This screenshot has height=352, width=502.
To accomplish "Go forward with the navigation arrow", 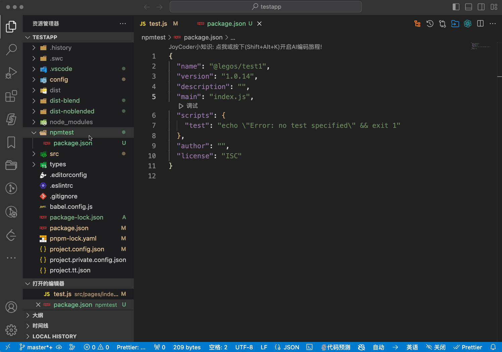I will (x=159, y=7).
